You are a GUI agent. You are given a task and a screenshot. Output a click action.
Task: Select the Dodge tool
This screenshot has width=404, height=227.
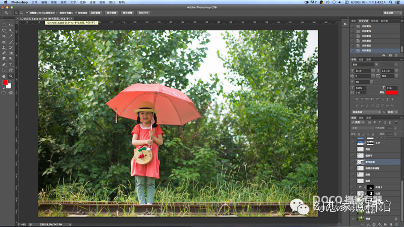tap(11, 59)
